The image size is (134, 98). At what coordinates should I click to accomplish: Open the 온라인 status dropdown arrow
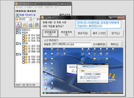click(x=30, y=19)
